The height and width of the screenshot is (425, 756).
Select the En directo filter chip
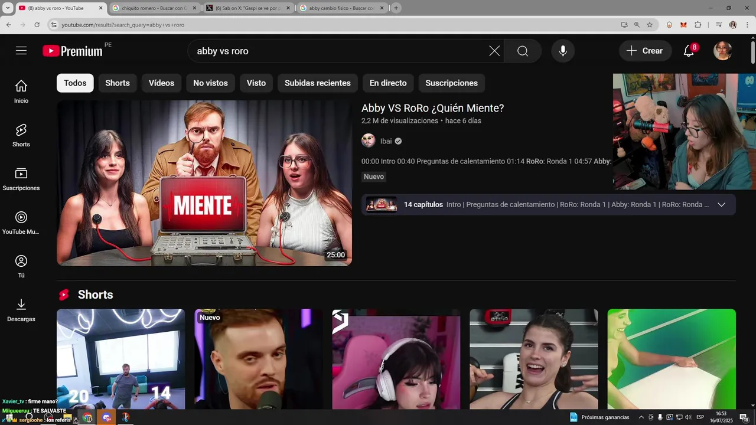pyautogui.click(x=388, y=83)
